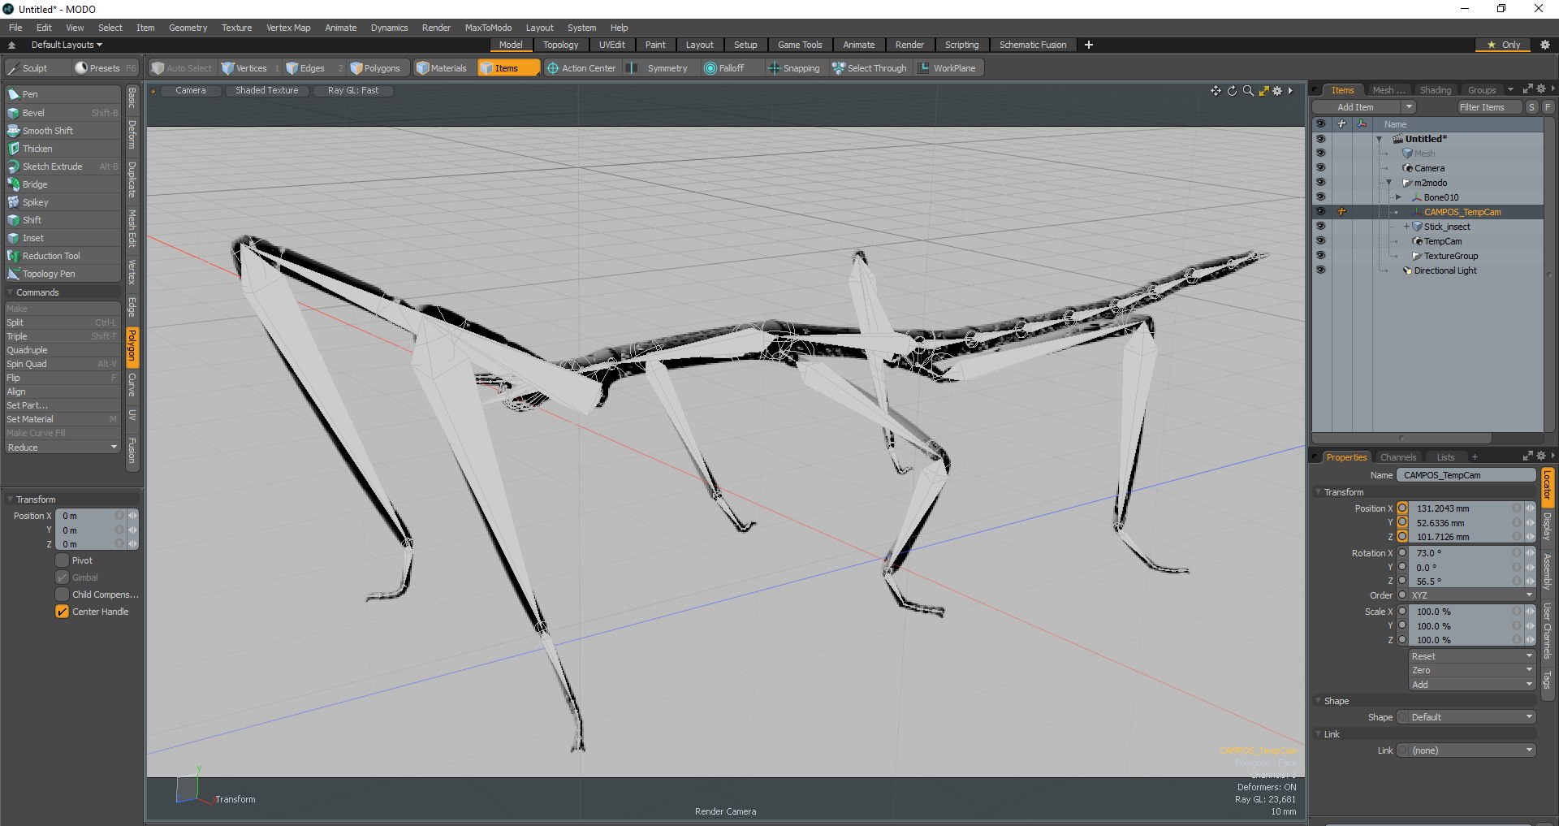Select the Bevel tool
The height and width of the screenshot is (826, 1559).
[63, 113]
